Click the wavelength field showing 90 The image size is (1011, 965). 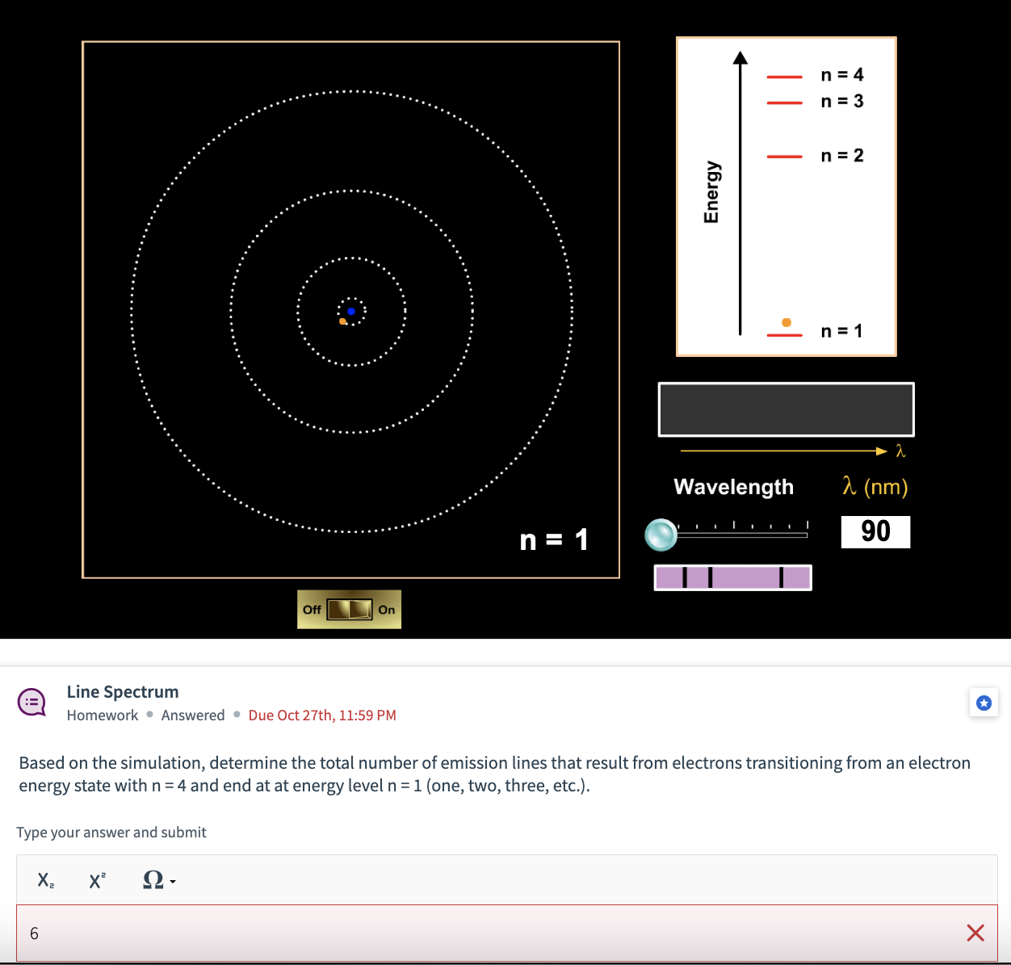pos(875,531)
